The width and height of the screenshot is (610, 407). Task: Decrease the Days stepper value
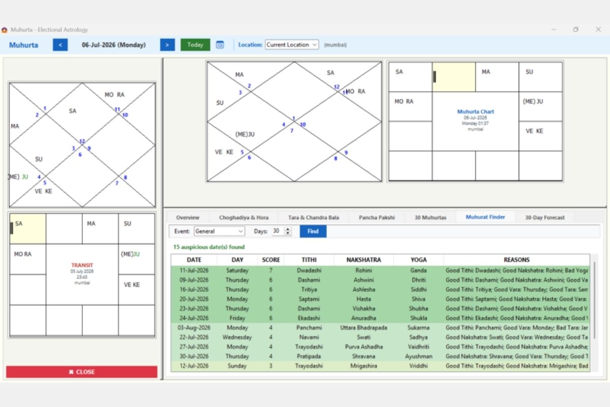coord(289,234)
